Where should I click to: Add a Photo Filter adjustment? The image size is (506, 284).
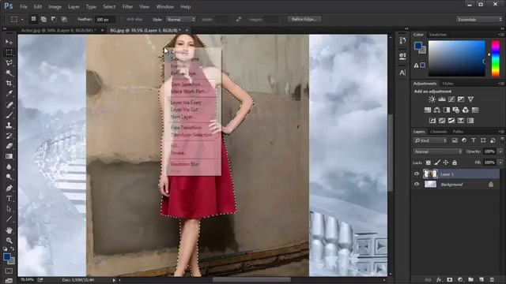point(456,110)
